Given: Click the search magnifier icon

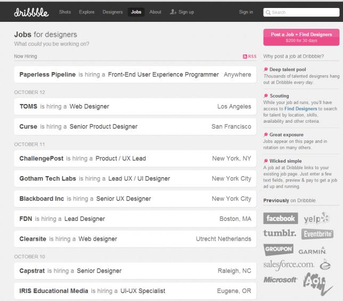Looking at the screenshot, I should [268, 12].
